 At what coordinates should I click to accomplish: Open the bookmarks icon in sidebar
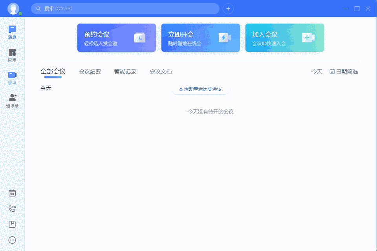click(x=12, y=224)
